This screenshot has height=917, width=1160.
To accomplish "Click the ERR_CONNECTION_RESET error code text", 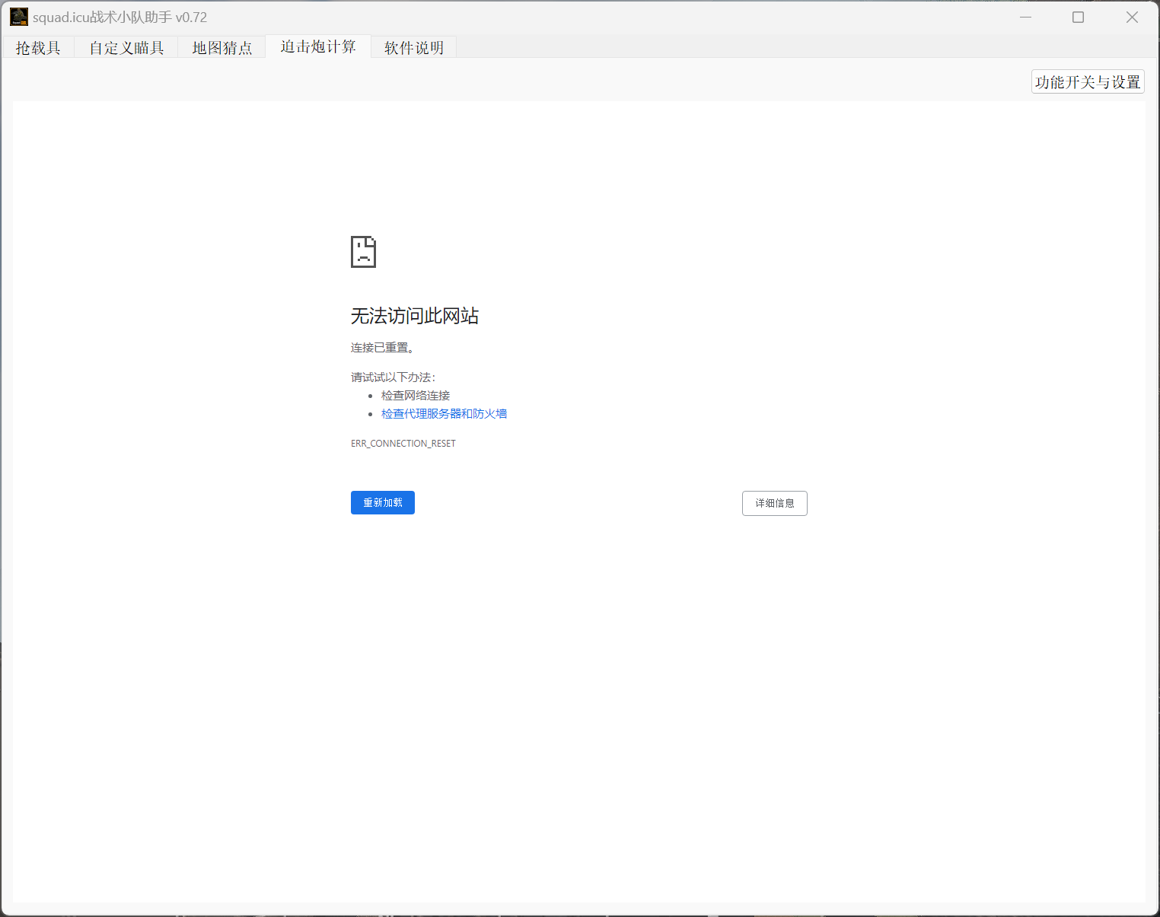I will (x=403, y=444).
